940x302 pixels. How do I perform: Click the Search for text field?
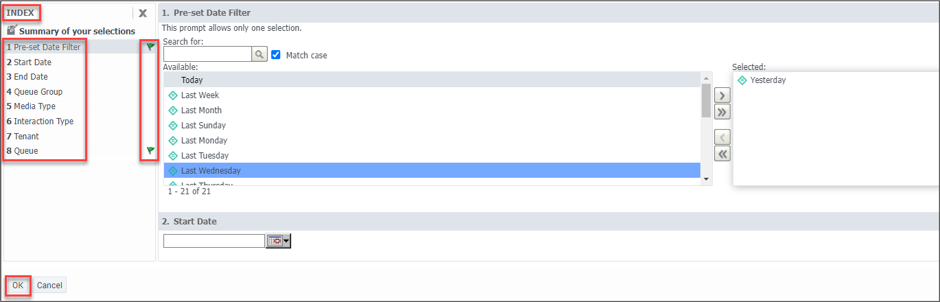tap(207, 55)
